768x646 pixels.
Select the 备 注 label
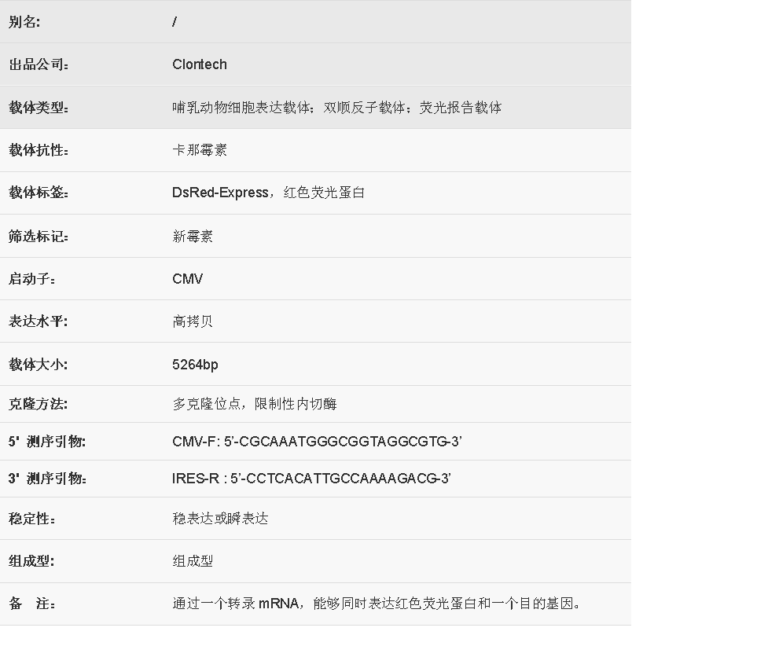click(32, 604)
